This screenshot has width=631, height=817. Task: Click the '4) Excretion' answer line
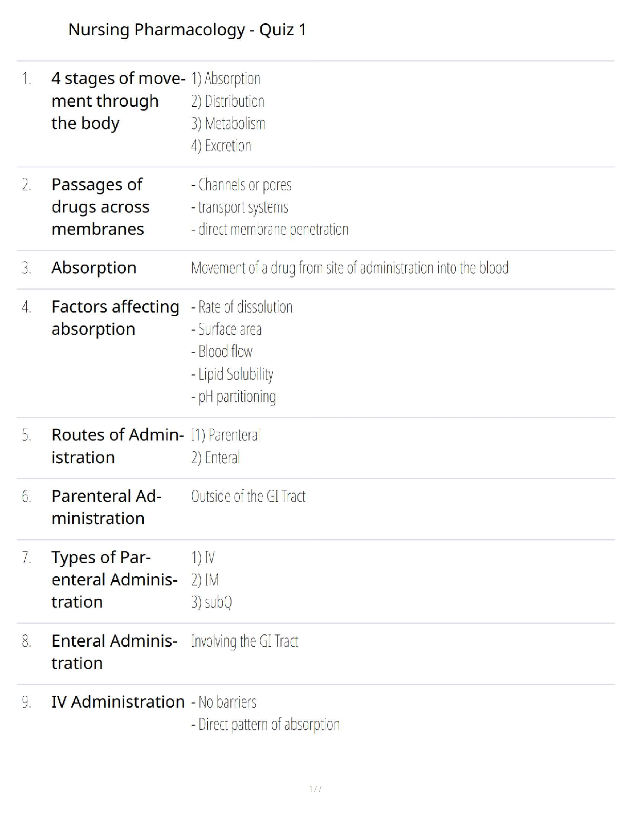click(x=221, y=146)
